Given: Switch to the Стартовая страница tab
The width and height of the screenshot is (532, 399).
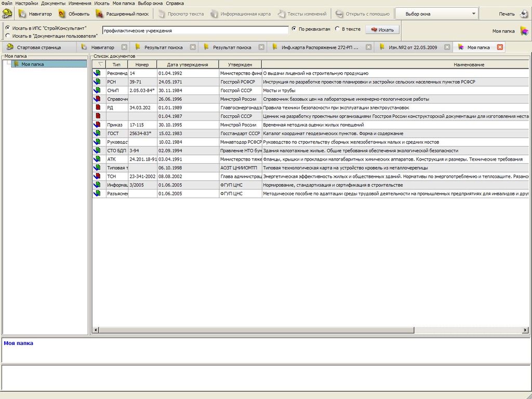Looking at the screenshot, I should coord(38,47).
